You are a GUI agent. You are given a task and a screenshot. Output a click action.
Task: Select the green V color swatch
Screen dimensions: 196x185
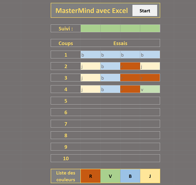click(x=110, y=176)
